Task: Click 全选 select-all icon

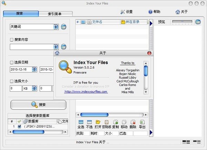Action: 81,122
